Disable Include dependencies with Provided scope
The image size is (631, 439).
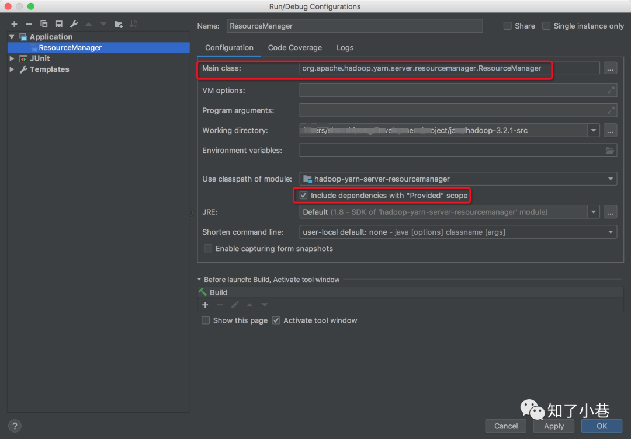(x=303, y=196)
